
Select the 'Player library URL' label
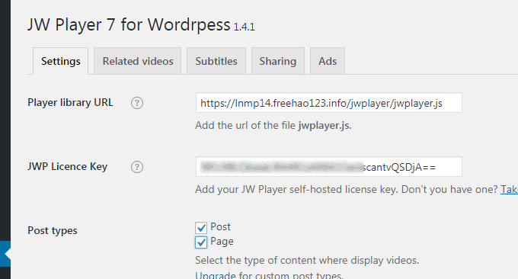70,102
